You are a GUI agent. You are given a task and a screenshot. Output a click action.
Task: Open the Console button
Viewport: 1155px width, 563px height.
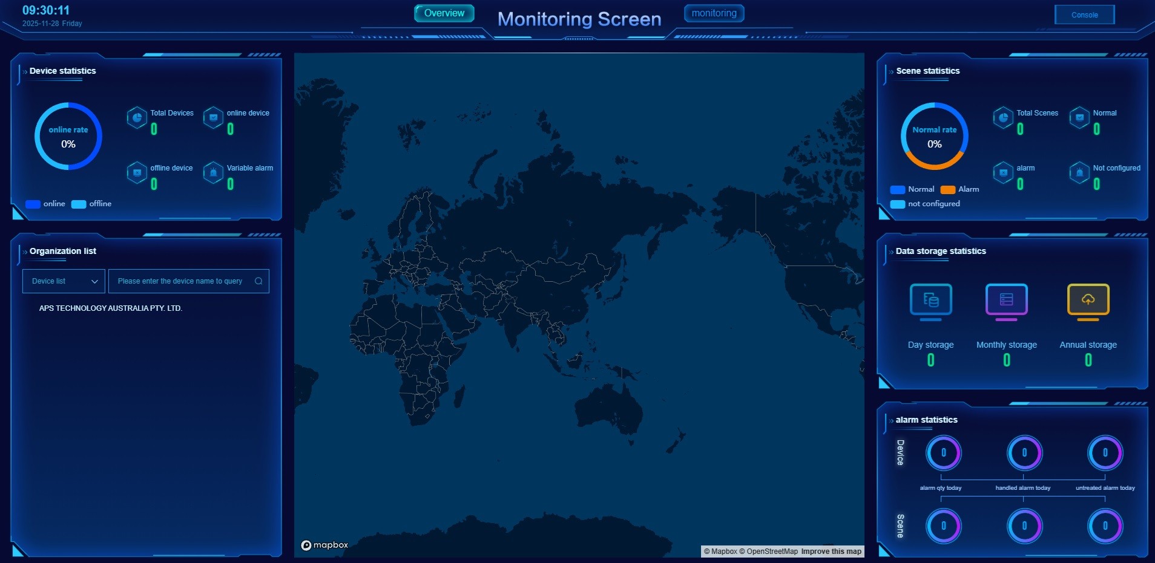coord(1084,15)
